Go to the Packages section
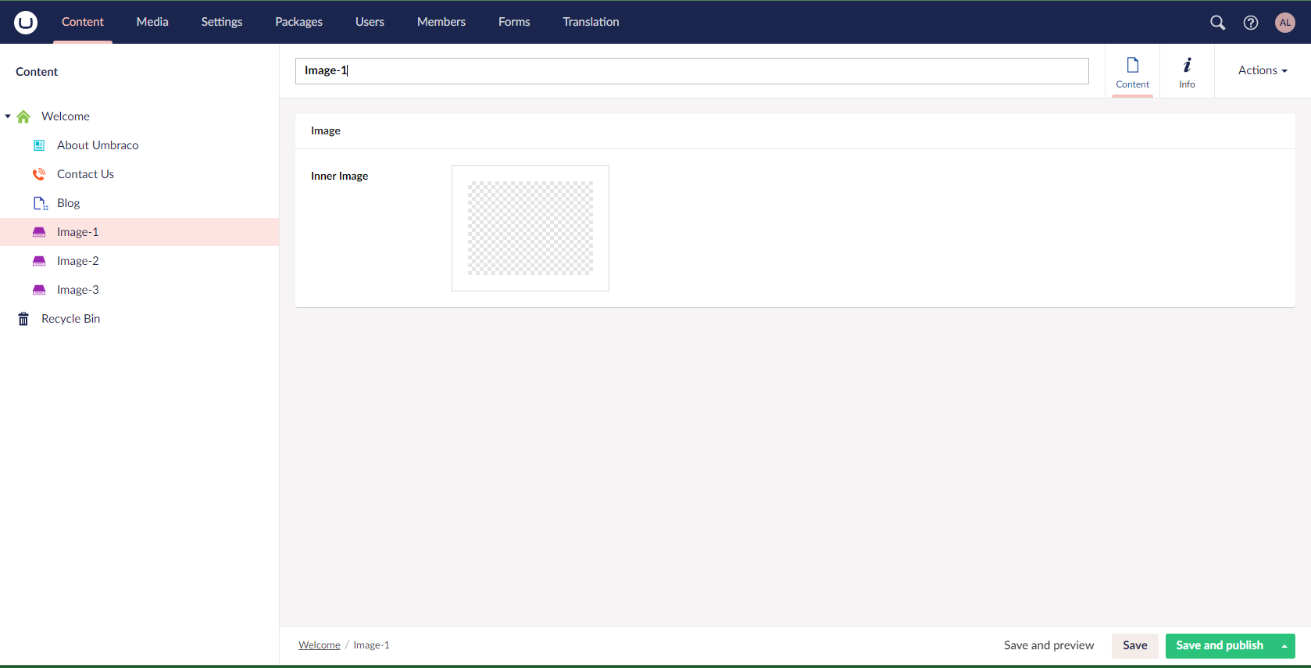1311x668 pixels. pyautogui.click(x=298, y=22)
